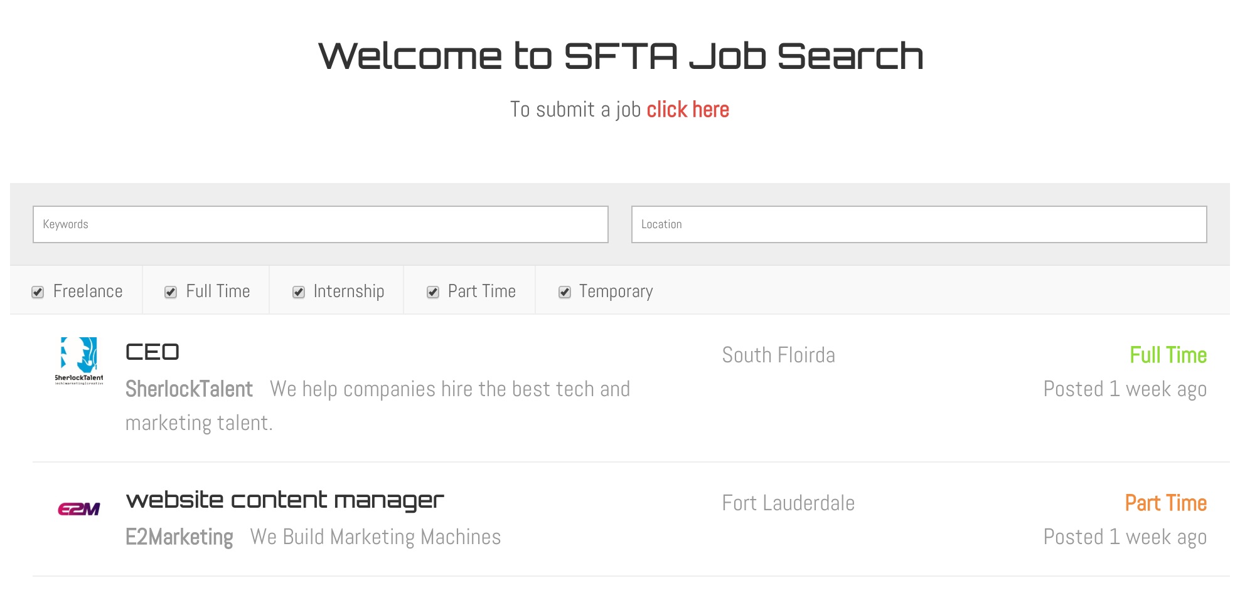This screenshot has width=1240, height=593.
Task: Click the Welcome to SFTA Job Search heading
Action: pos(621,56)
